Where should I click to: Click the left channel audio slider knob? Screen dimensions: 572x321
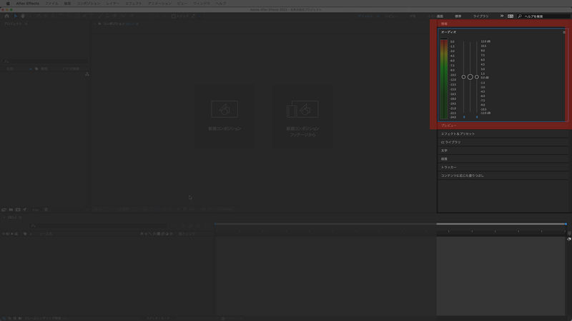pyautogui.click(x=463, y=76)
